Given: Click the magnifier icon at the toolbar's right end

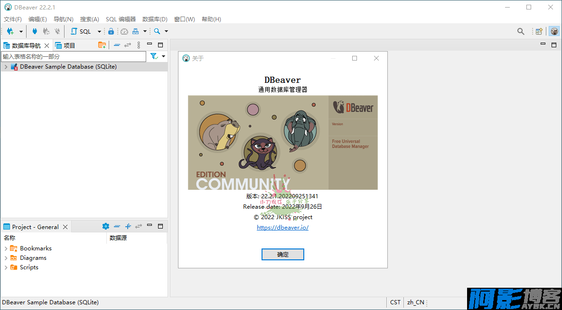Looking at the screenshot, I should pyautogui.click(x=521, y=31).
